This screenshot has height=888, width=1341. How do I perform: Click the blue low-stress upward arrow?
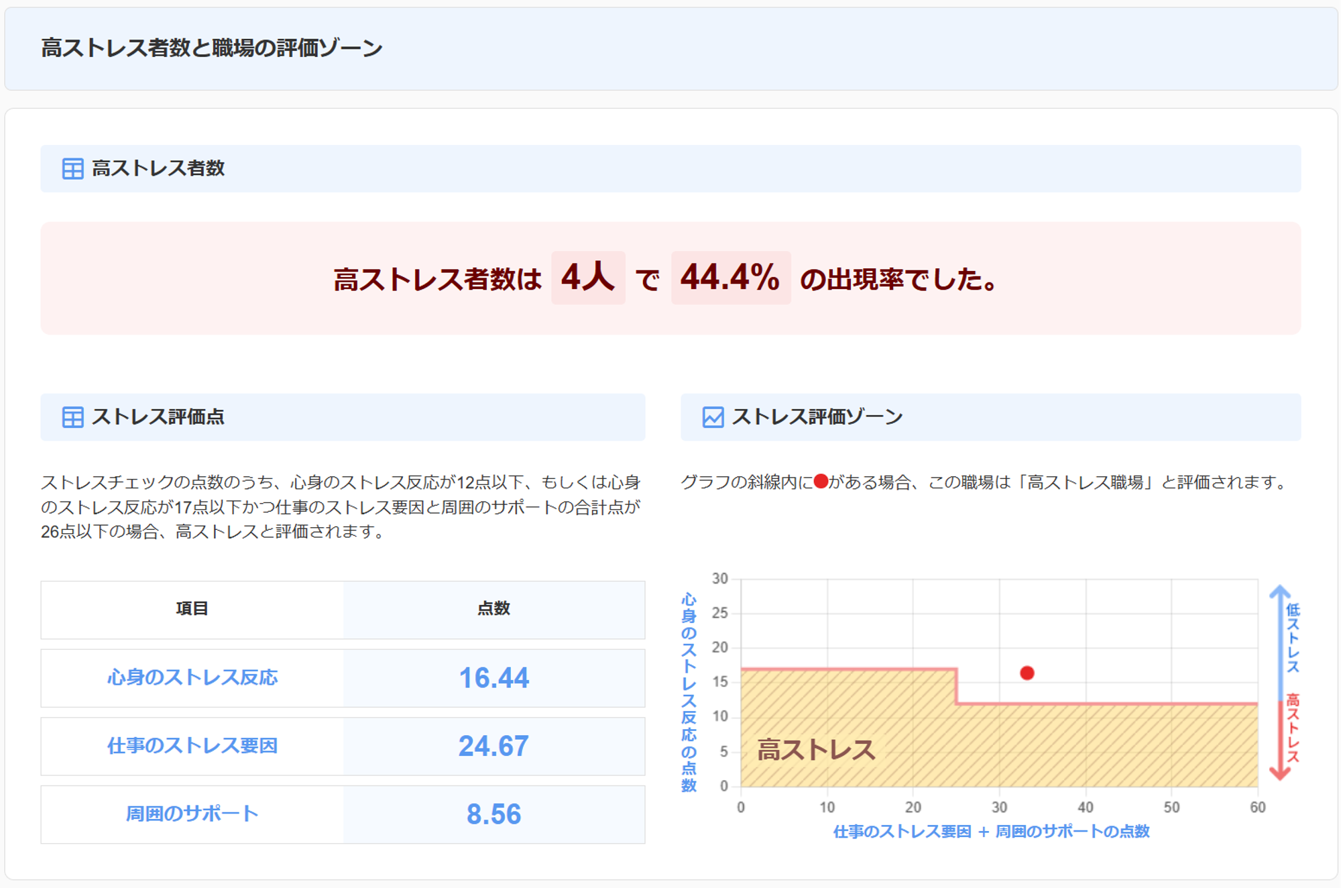[x=1279, y=637]
